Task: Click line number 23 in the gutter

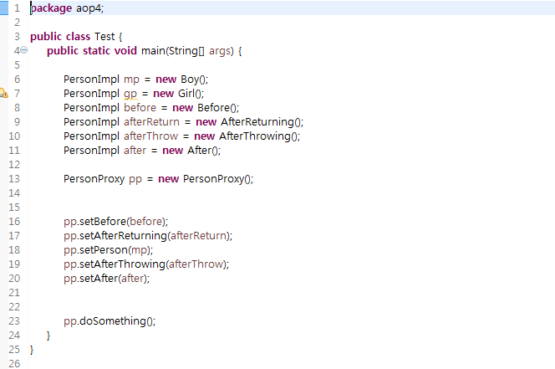Action: (x=14, y=320)
